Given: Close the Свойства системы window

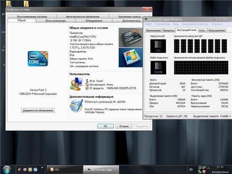Looking at the screenshot, I should pos(147,9).
